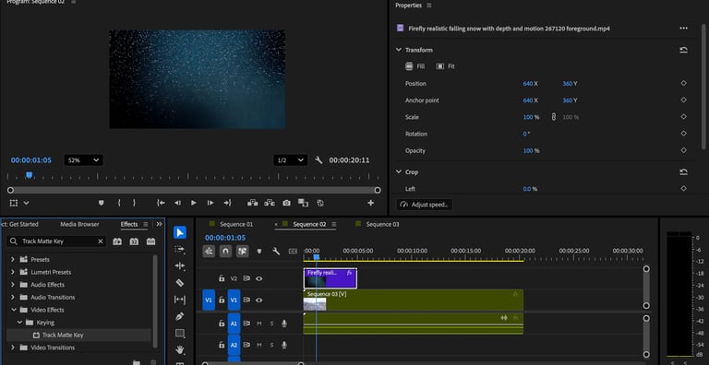Click the timeline Add Marker icon
The width and height of the screenshot is (709, 365).
click(259, 251)
